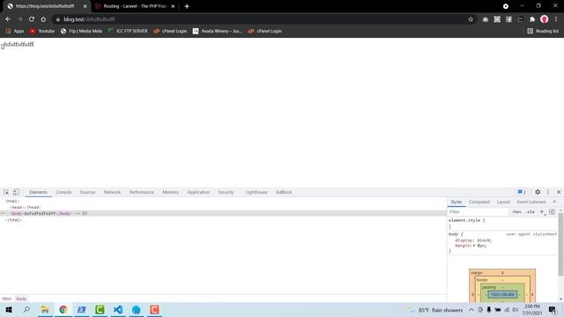
Task: Switch to the Routing - Laravel tab
Action: 135,6
